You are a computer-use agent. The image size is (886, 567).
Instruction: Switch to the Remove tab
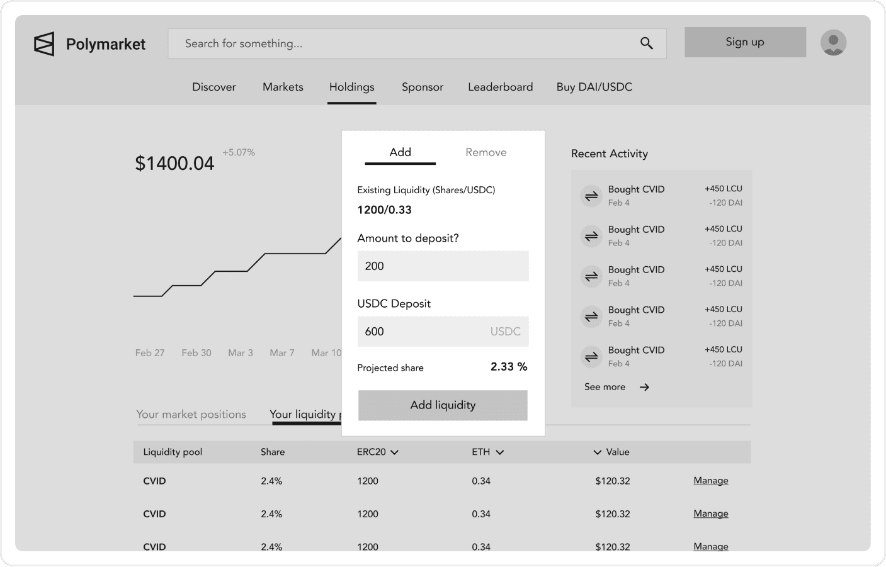[486, 152]
